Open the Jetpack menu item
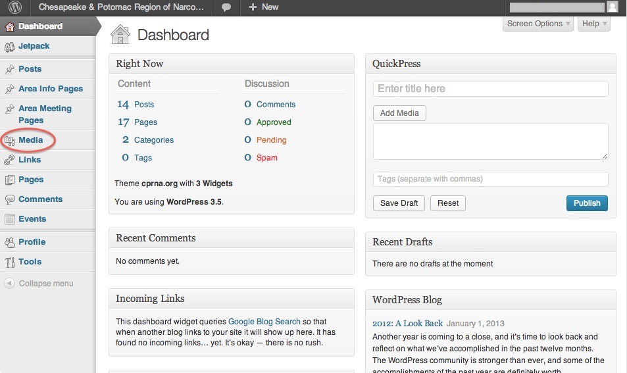Screen dimensions: 627x373 click(34, 46)
